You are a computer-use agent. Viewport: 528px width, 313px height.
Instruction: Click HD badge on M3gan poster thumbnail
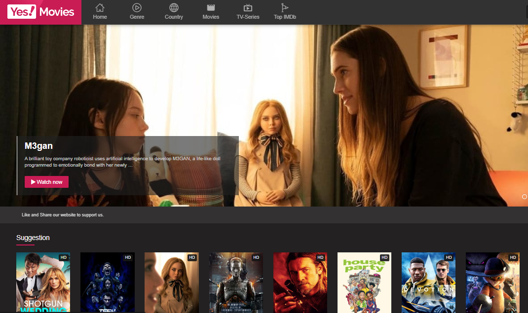coord(192,257)
